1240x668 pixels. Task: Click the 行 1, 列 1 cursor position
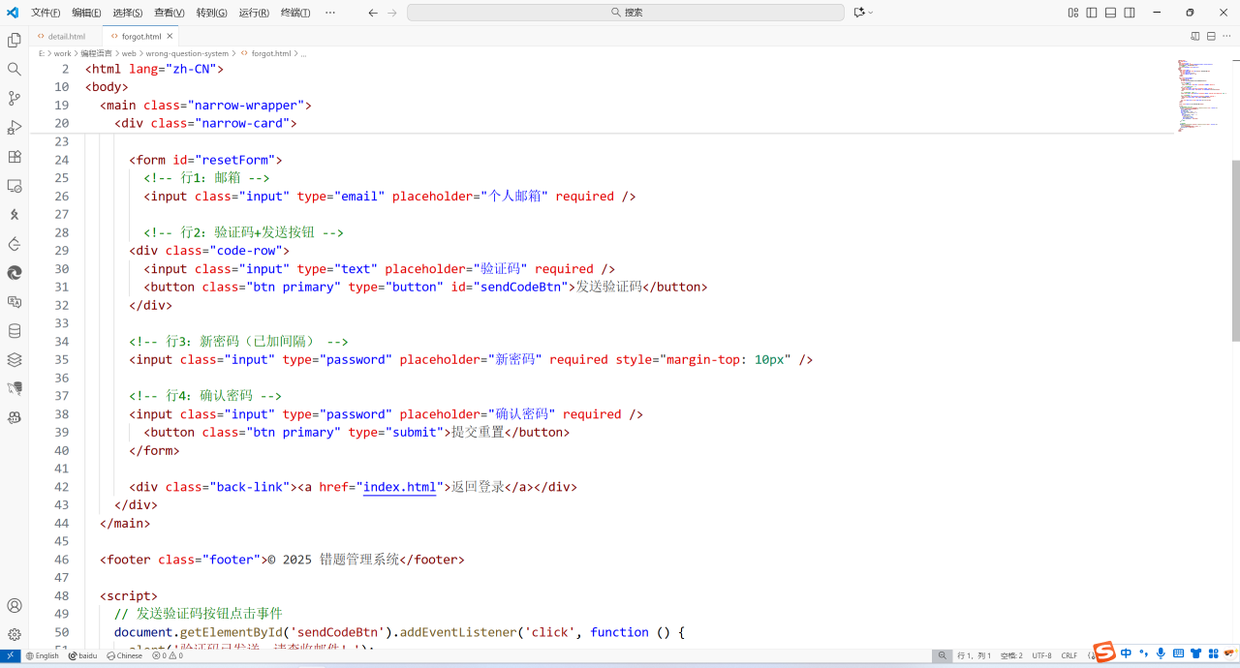(x=975, y=655)
